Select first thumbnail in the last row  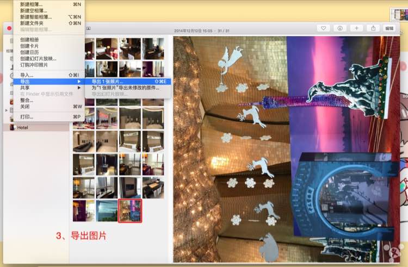84,211
